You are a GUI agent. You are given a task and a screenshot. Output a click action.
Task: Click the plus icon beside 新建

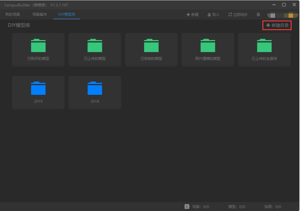point(188,14)
